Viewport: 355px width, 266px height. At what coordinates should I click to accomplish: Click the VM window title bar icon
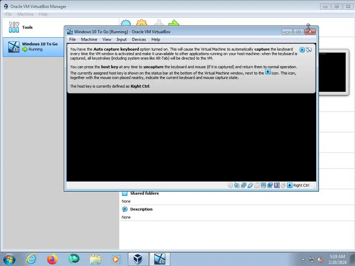tap(70, 32)
